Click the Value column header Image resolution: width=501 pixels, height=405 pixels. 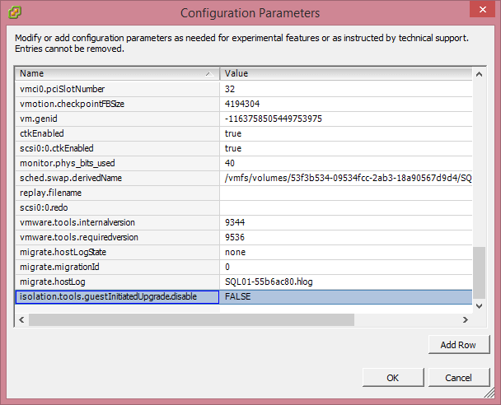coord(345,73)
